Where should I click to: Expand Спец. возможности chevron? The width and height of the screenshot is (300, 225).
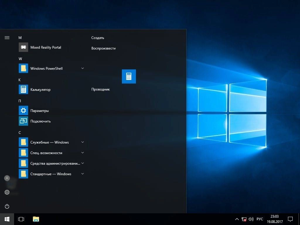(82, 153)
